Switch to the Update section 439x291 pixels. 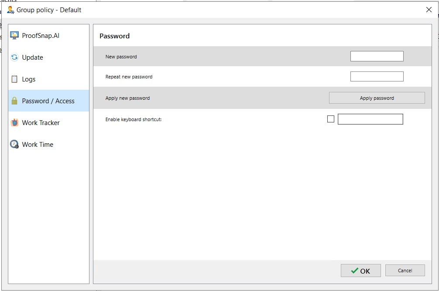pyautogui.click(x=33, y=58)
